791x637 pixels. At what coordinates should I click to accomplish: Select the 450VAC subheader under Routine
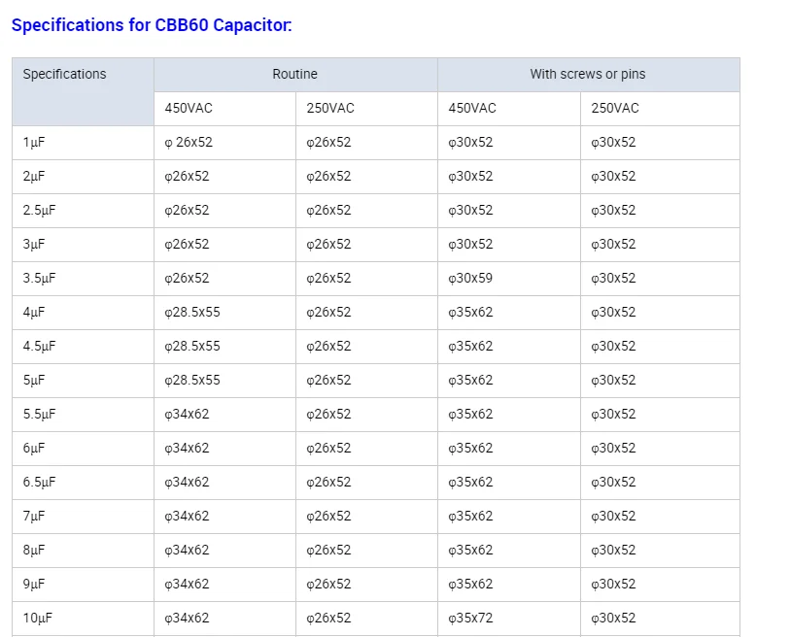(187, 109)
